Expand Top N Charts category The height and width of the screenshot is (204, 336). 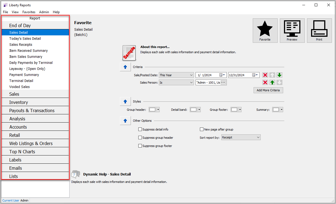[35, 151]
